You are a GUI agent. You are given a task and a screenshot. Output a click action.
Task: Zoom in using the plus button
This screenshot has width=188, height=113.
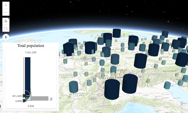pyautogui.click(x=6, y=5)
